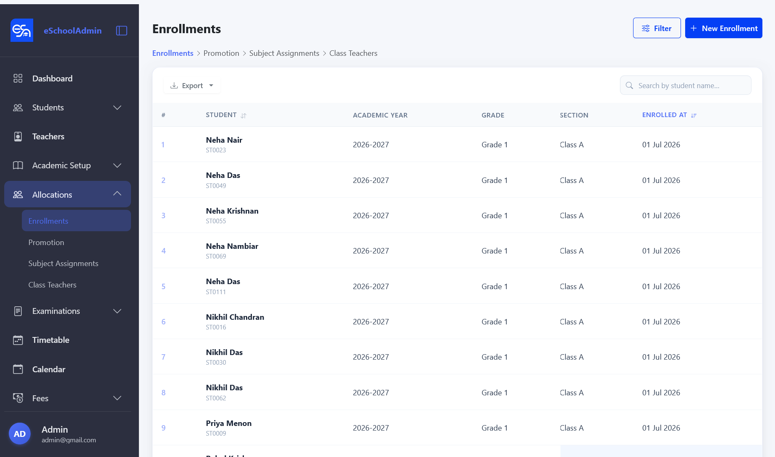This screenshot has width=775, height=457.
Task: Click Class A in Nikhil Chandran row
Action: 571,322
